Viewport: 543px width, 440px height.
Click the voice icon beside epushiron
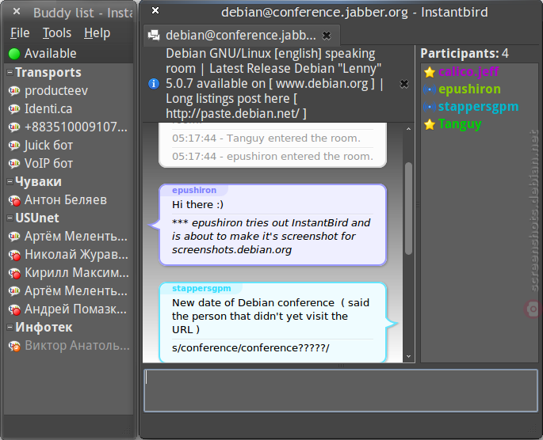click(430, 89)
